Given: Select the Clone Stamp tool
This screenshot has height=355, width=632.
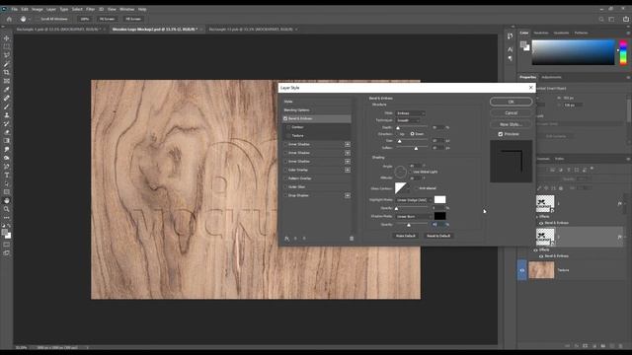Looking at the screenshot, I should [7, 115].
